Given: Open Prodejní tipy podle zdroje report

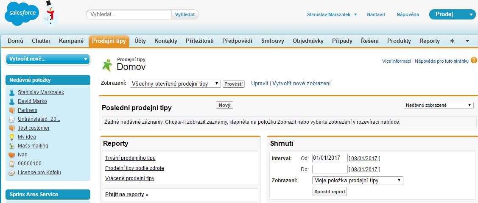Looking at the screenshot, I should pos(135,168).
